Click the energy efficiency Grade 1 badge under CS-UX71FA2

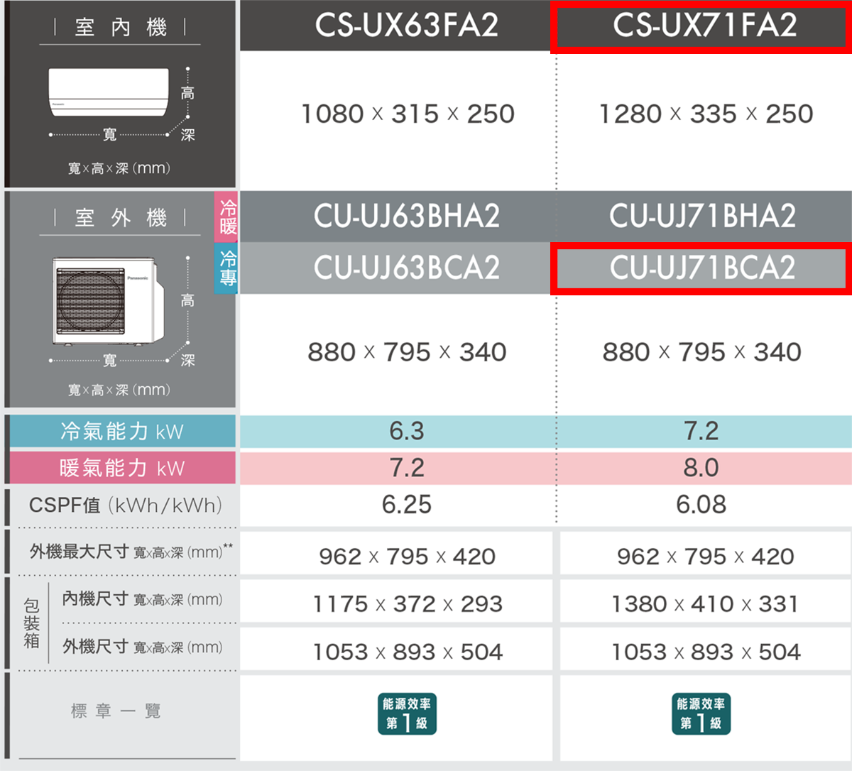pyautogui.click(x=701, y=714)
